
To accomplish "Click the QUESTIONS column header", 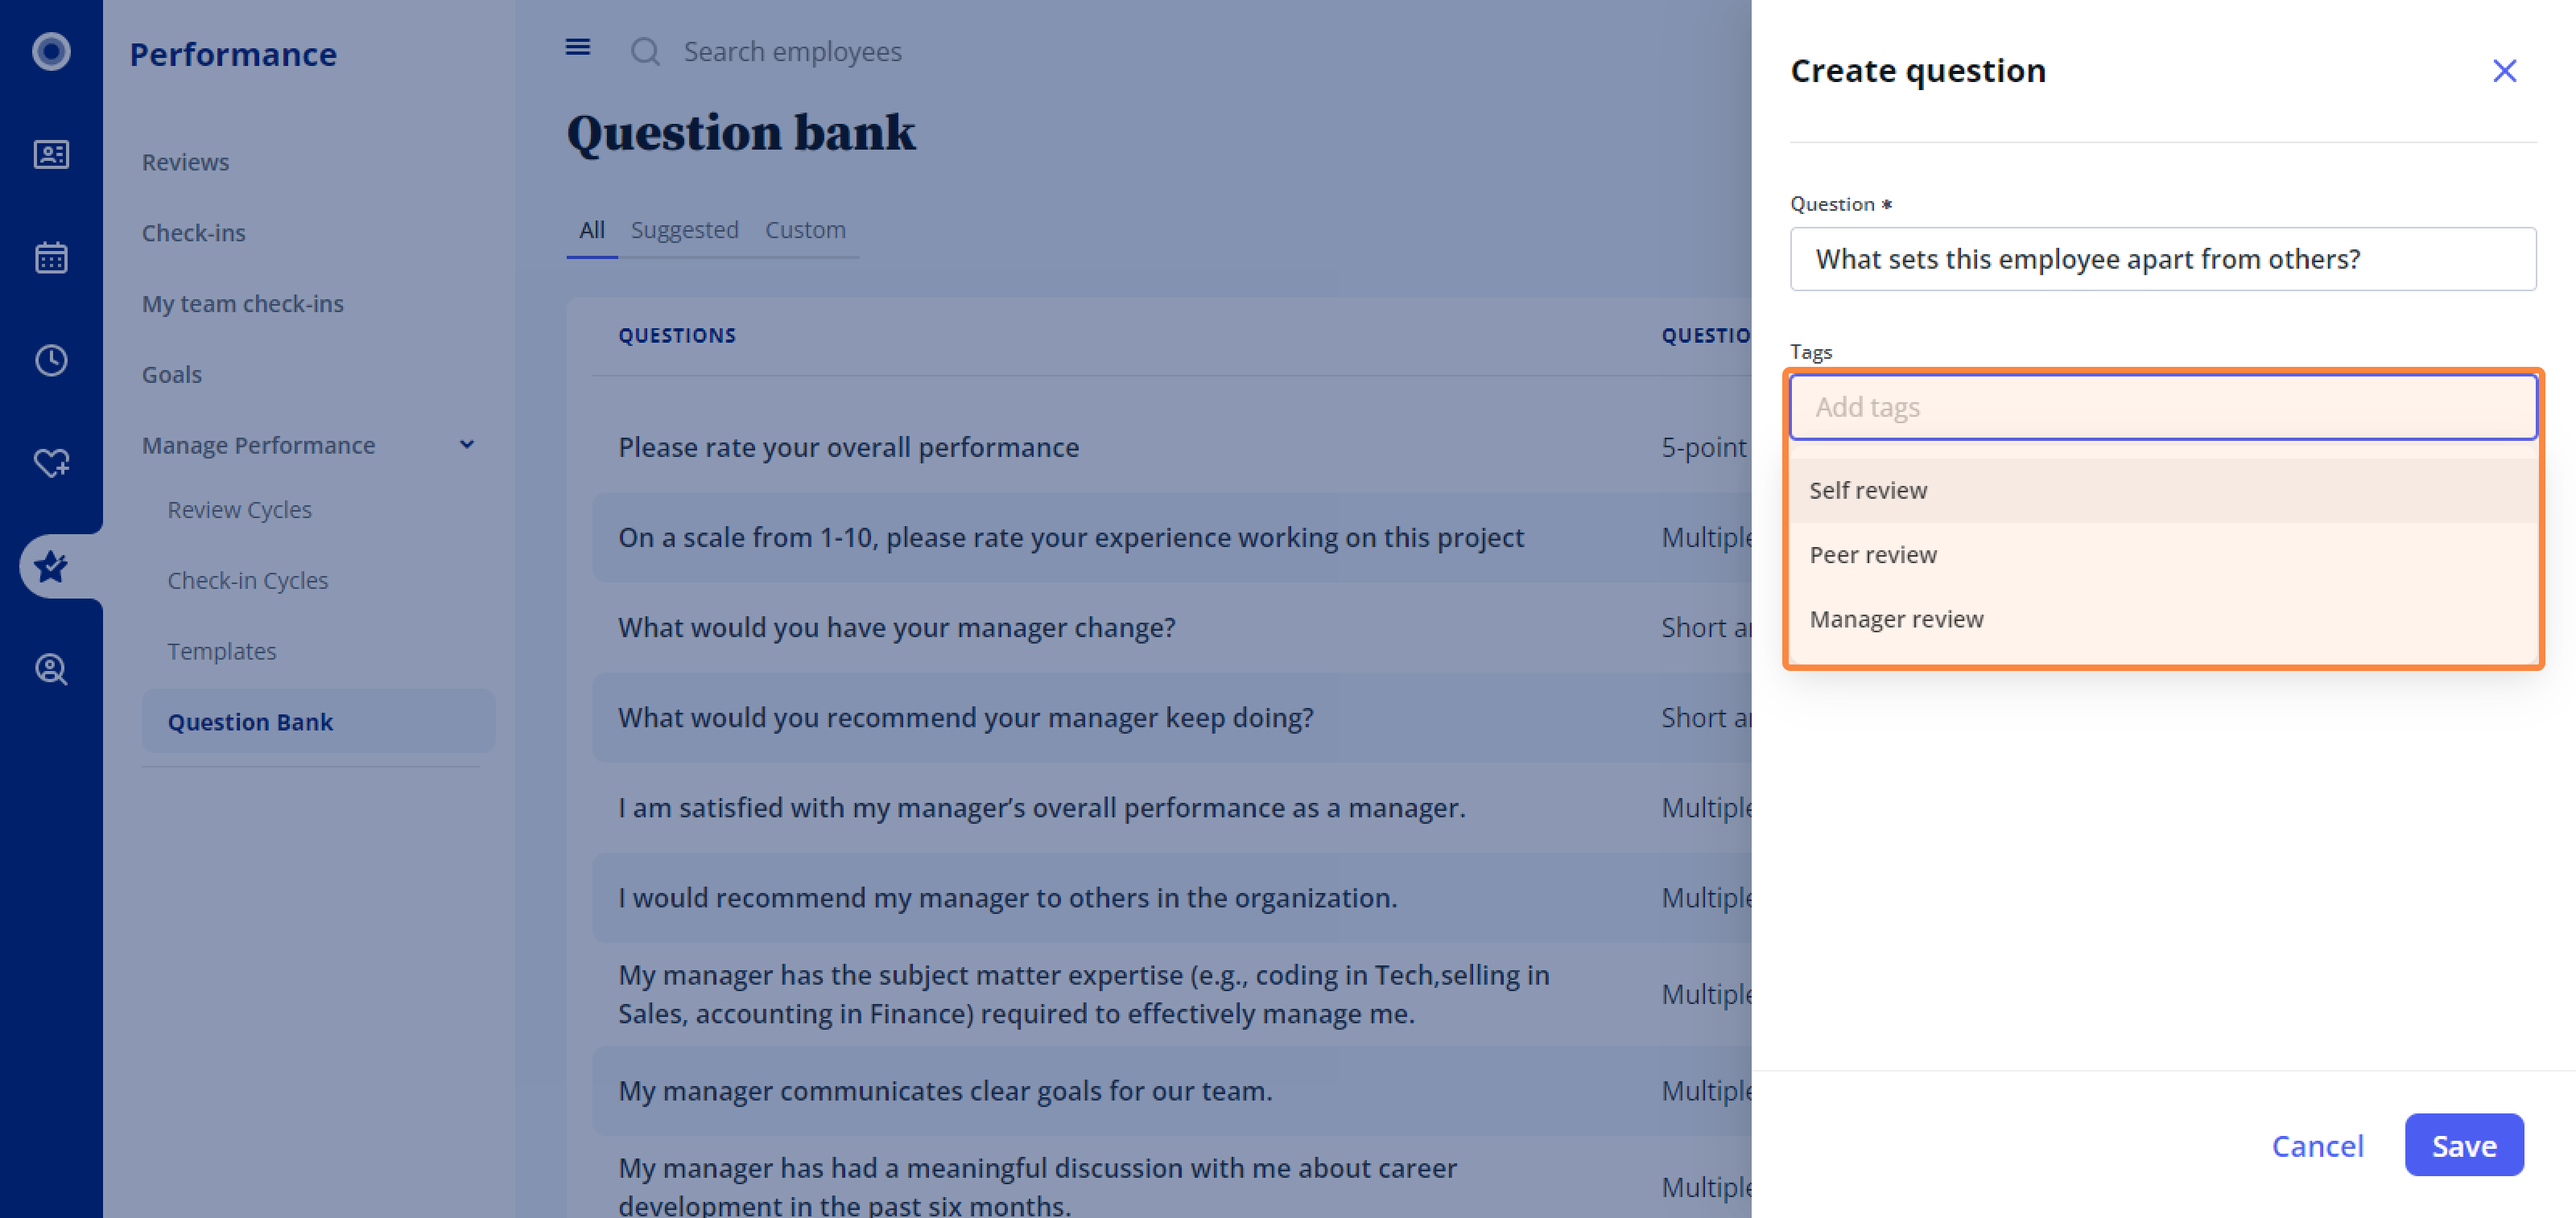I will pos(676,335).
